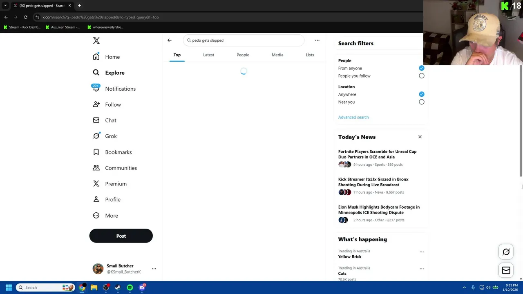
Task: Open File Explorer from the taskbar
Action: pyautogui.click(x=94, y=287)
